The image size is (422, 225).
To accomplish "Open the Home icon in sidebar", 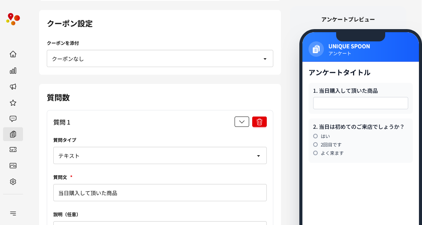I will [13, 54].
